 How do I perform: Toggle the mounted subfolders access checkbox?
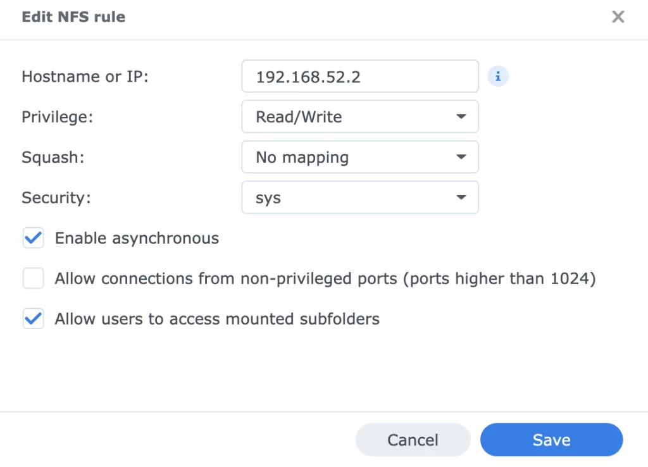click(x=34, y=319)
